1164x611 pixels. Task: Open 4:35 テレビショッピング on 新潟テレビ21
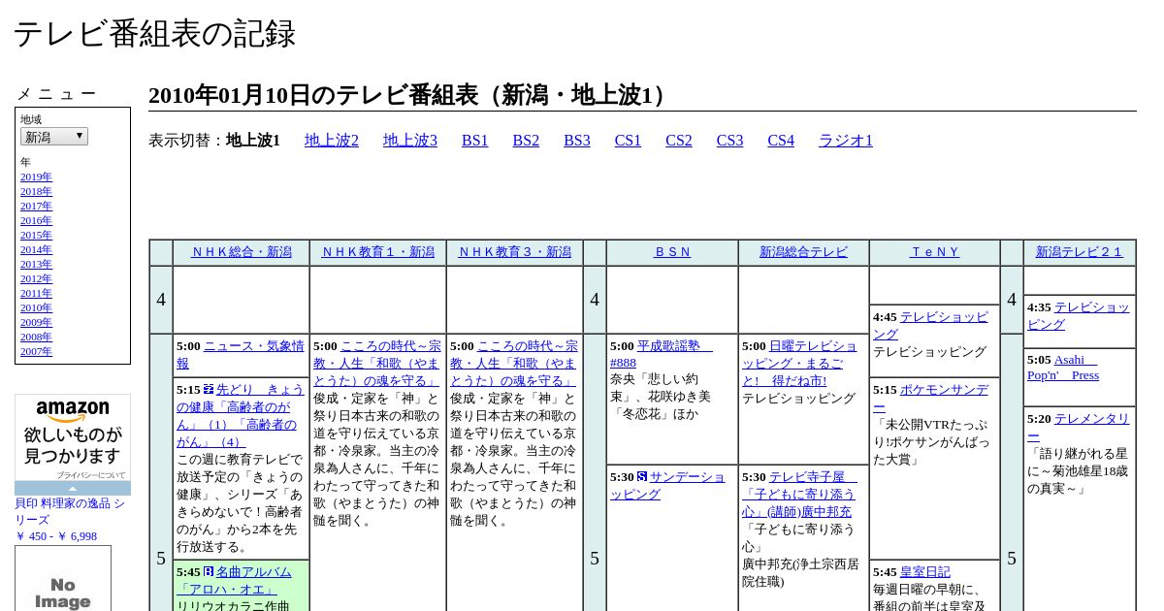(1079, 315)
